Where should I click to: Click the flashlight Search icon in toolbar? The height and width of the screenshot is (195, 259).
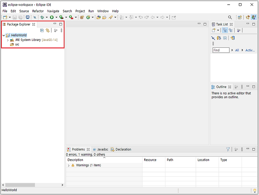(x=111, y=17)
